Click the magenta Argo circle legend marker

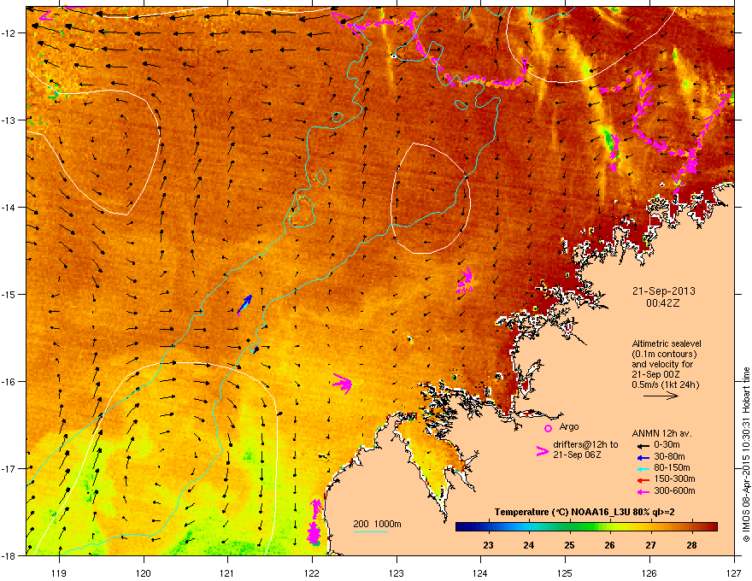[548, 428]
